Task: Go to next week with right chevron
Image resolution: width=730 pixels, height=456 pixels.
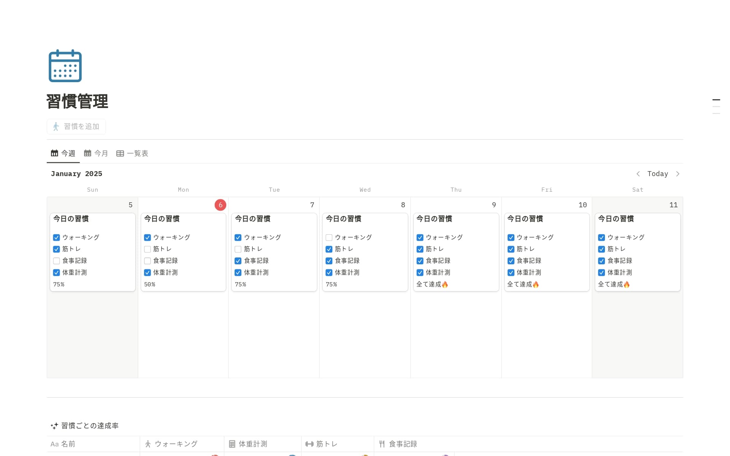Action: click(678, 174)
